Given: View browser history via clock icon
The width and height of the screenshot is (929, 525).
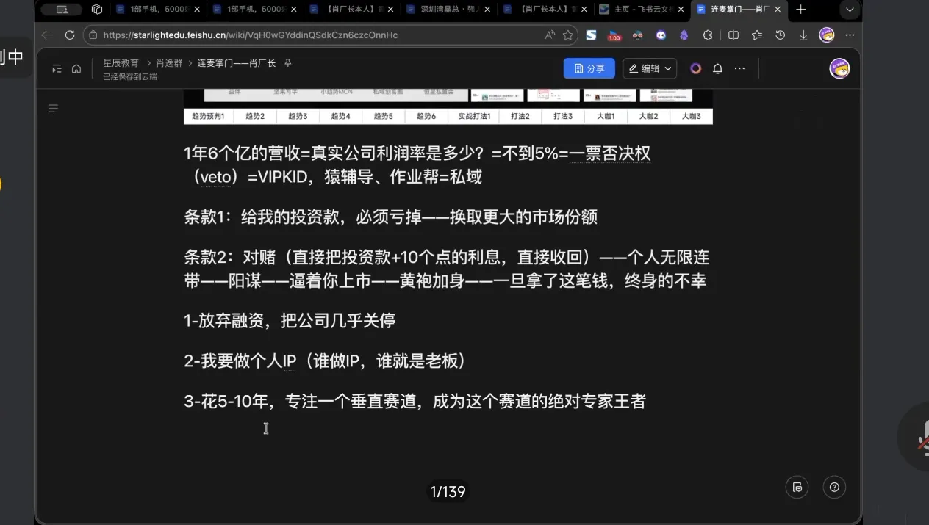Looking at the screenshot, I should click(780, 35).
